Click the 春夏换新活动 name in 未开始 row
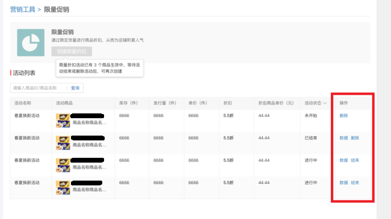Image resolution: width=391 pixels, height=219 pixels. [x=27, y=115]
